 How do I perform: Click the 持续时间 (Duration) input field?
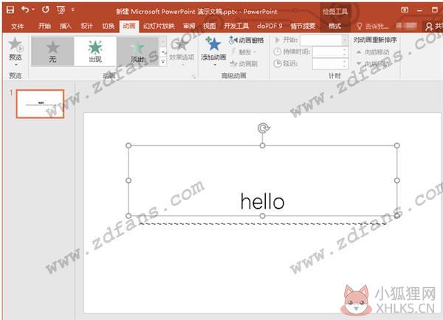tap(327, 52)
